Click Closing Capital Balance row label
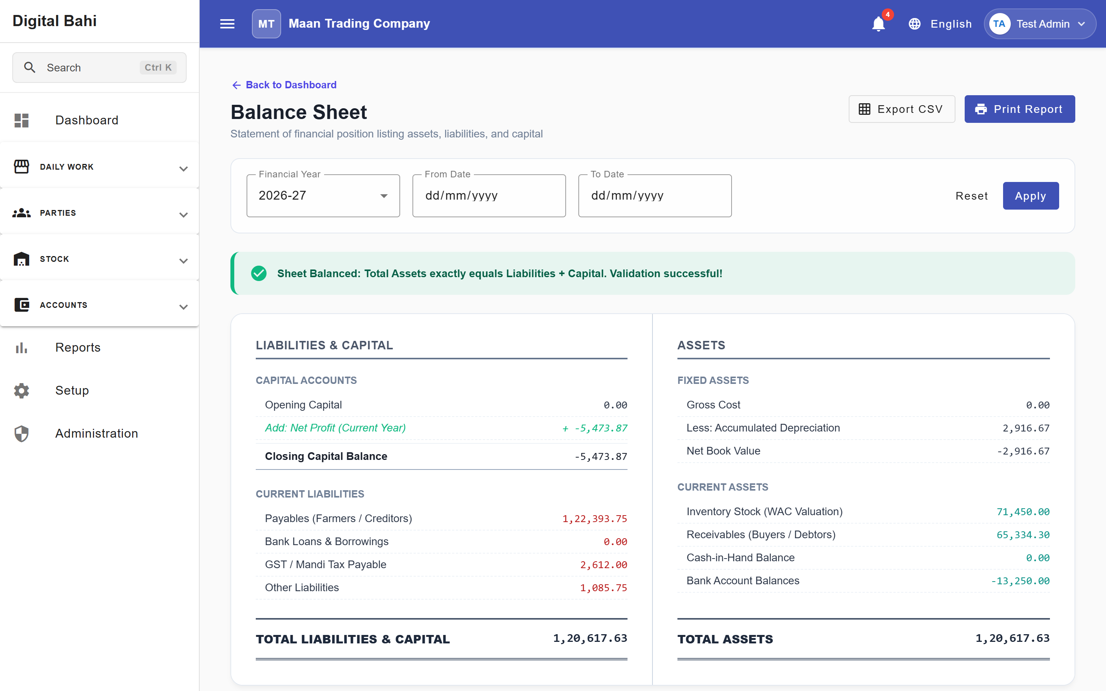1106x691 pixels. coord(326,456)
